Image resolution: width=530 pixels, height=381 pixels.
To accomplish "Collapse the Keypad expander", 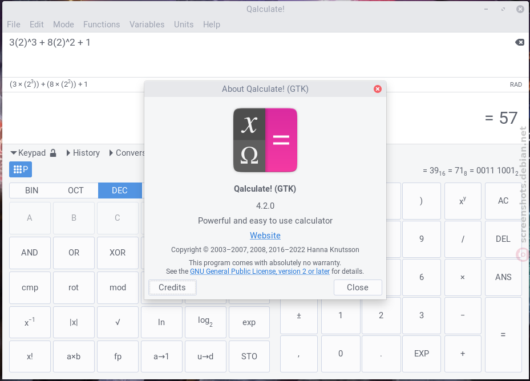I will click(x=28, y=153).
